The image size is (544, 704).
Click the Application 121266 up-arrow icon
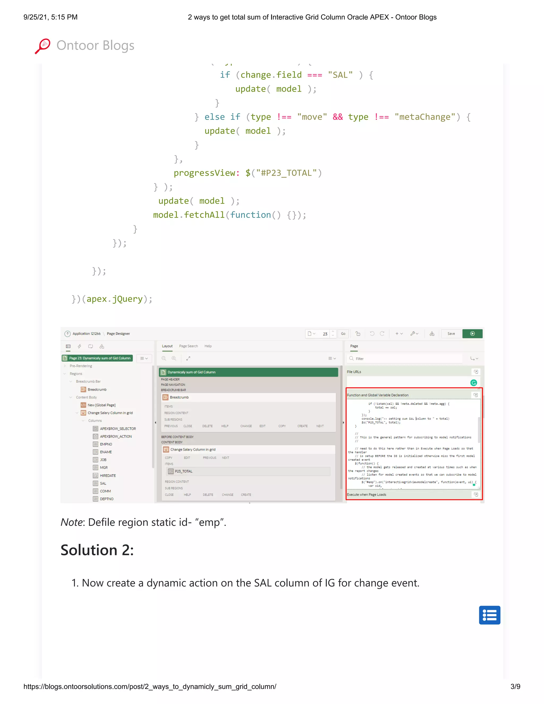(x=67, y=334)
